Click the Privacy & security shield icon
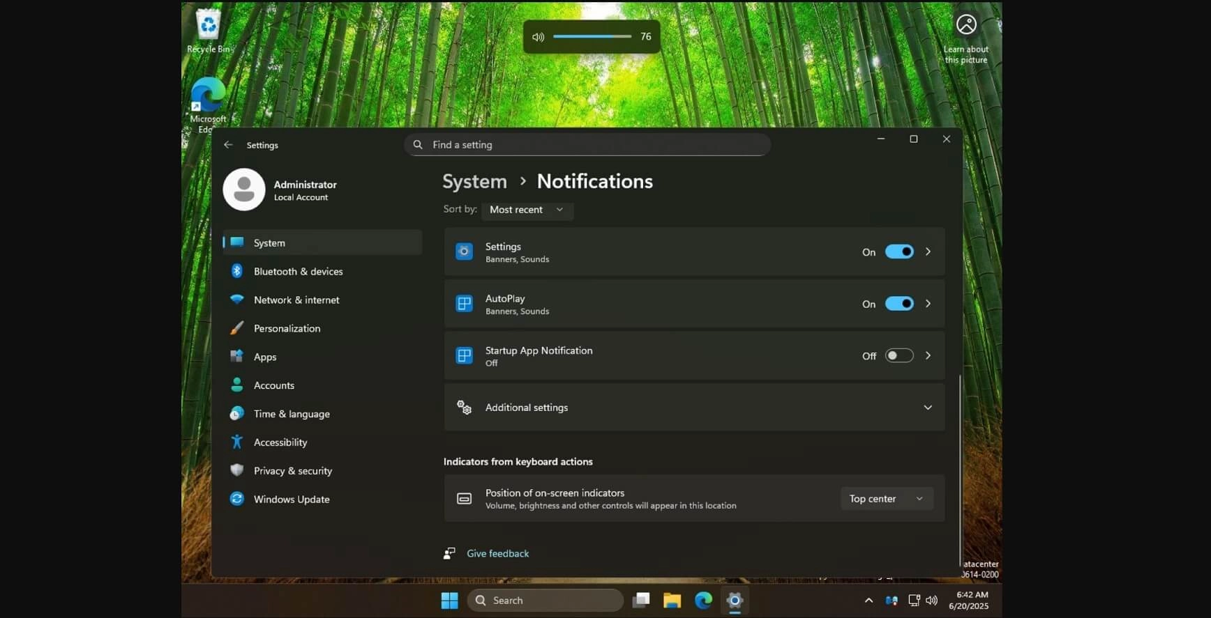Viewport: 1211px width, 618px height. point(237,471)
